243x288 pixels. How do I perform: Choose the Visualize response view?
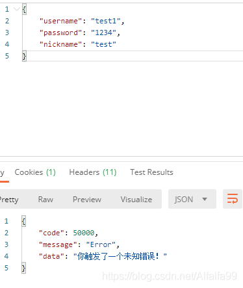coord(136,200)
